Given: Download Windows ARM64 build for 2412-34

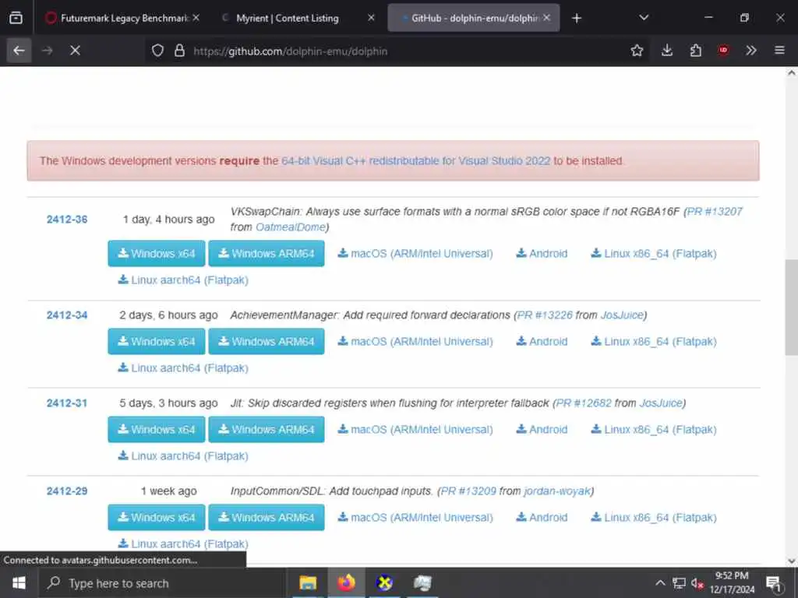Looking at the screenshot, I should pos(267,341).
